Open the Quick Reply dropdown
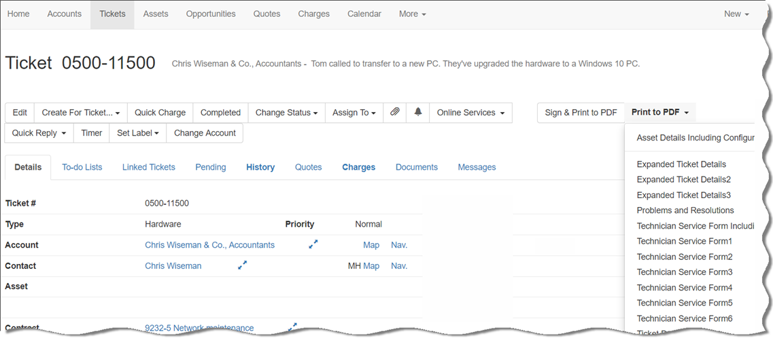Image resolution: width=773 pixels, height=338 pixels. [x=39, y=133]
